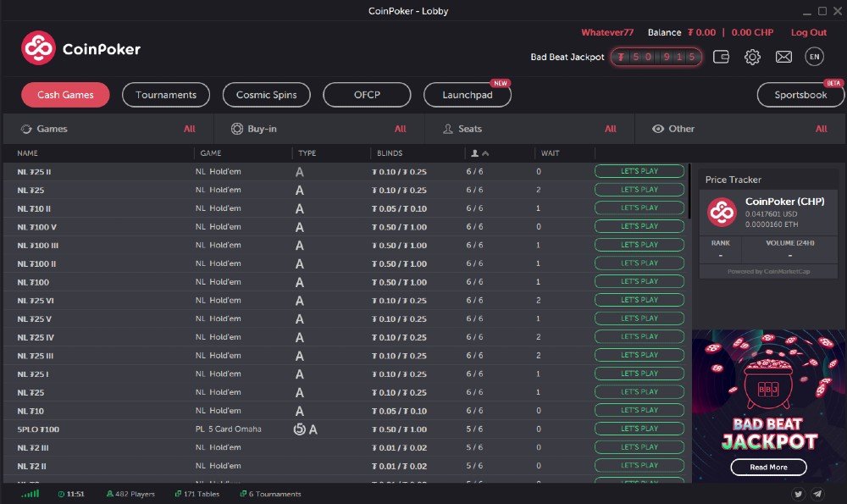Sort tables by the BLINDS column header
The height and width of the screenshot is (504, 847).
tap(390, 153)
